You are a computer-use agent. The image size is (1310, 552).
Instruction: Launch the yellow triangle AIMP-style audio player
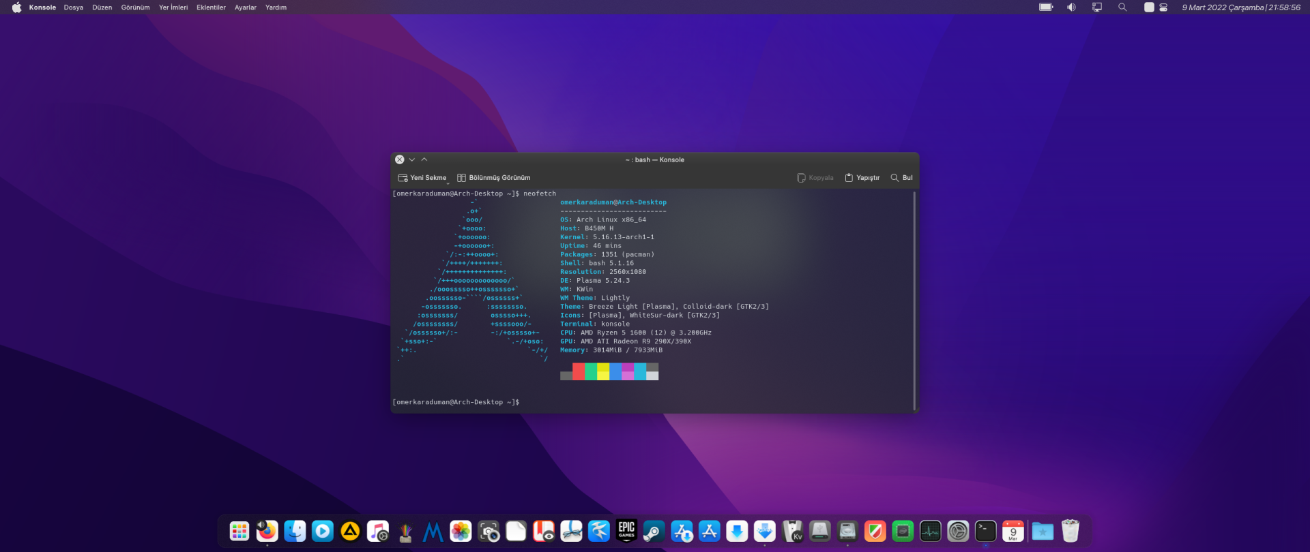pos(350,531)
